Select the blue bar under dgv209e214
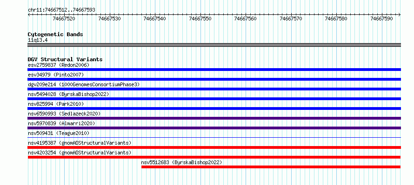Image resolution: width=414 pixels, height=185 pixels. (214, 89)
